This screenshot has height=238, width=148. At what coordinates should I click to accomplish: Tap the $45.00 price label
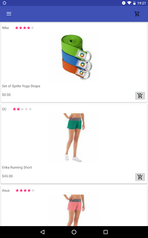click(7, 176)
